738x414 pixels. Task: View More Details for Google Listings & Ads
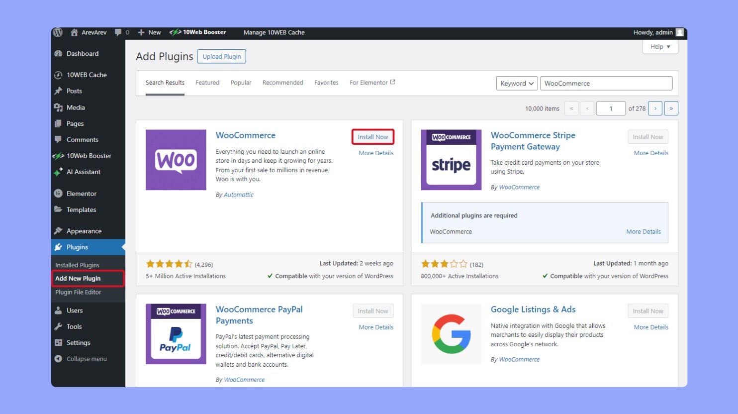(650, 327)
